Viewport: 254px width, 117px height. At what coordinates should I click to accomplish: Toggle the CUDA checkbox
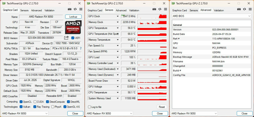click(35, 102)
